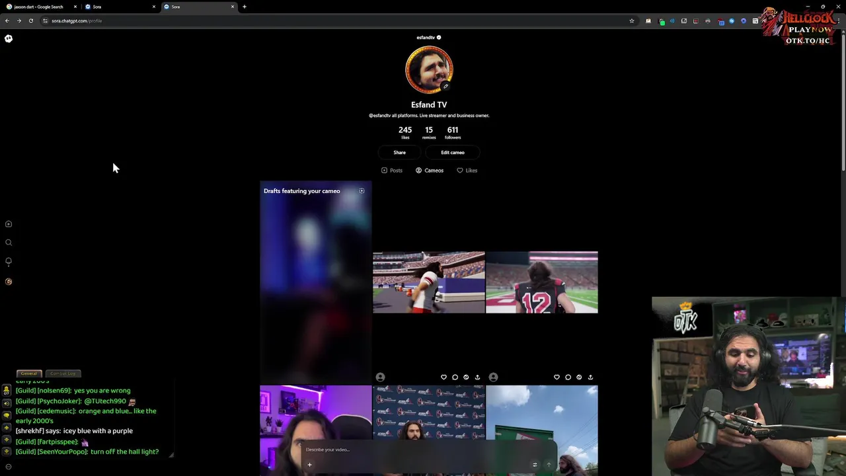Click the Sora logo in the sidebar
The image size is (846, 476).
point(9,38)
